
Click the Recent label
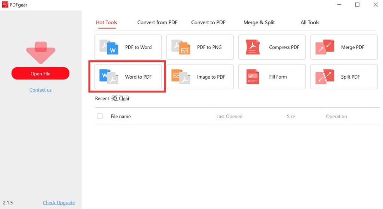(x=102, y=98)
